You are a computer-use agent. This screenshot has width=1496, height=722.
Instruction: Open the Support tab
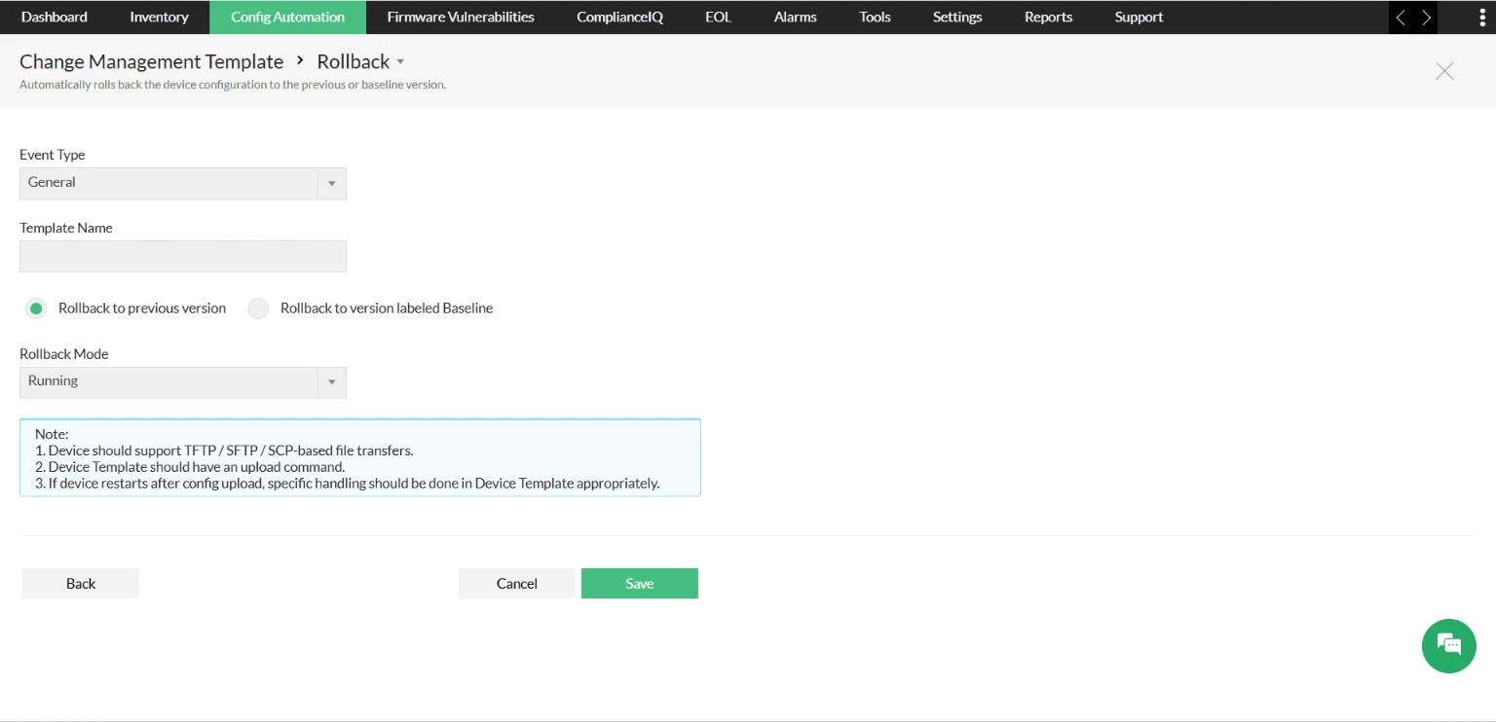click(x=1139, y=18)
